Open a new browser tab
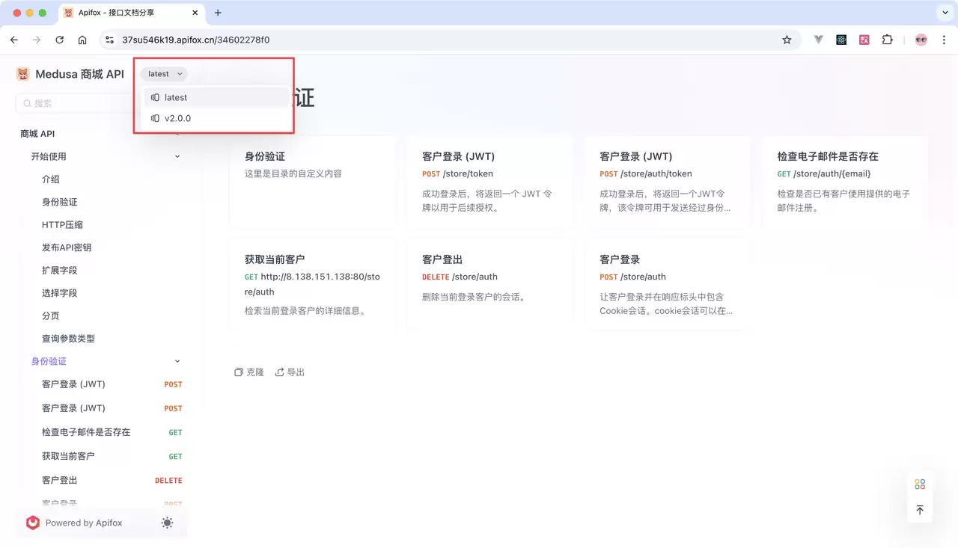Viewport: 958px width, 548px height. coord(218,13)
